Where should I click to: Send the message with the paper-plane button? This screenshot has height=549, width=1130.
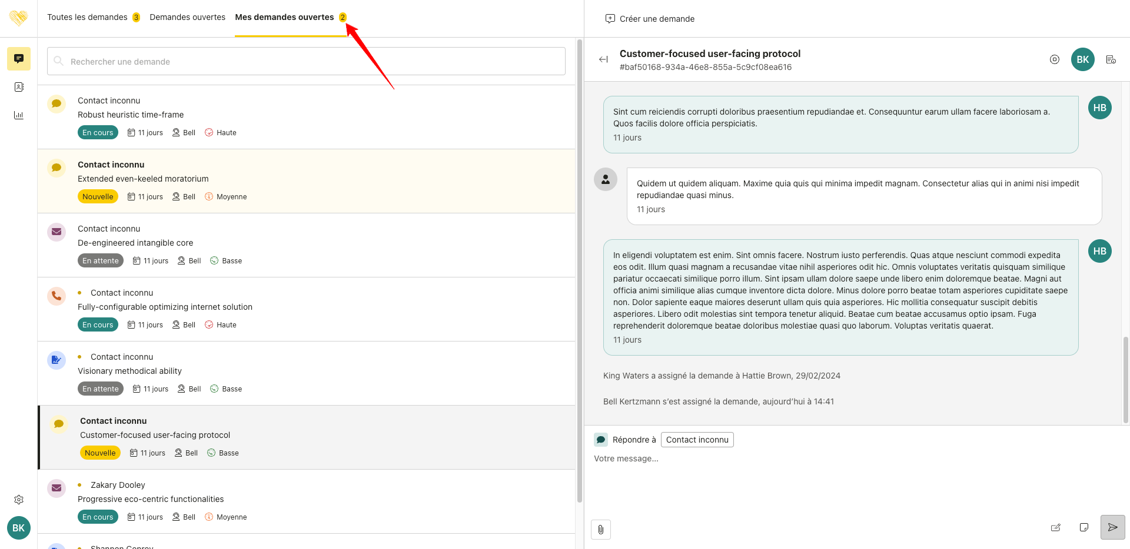click(x=1112, y=527)
